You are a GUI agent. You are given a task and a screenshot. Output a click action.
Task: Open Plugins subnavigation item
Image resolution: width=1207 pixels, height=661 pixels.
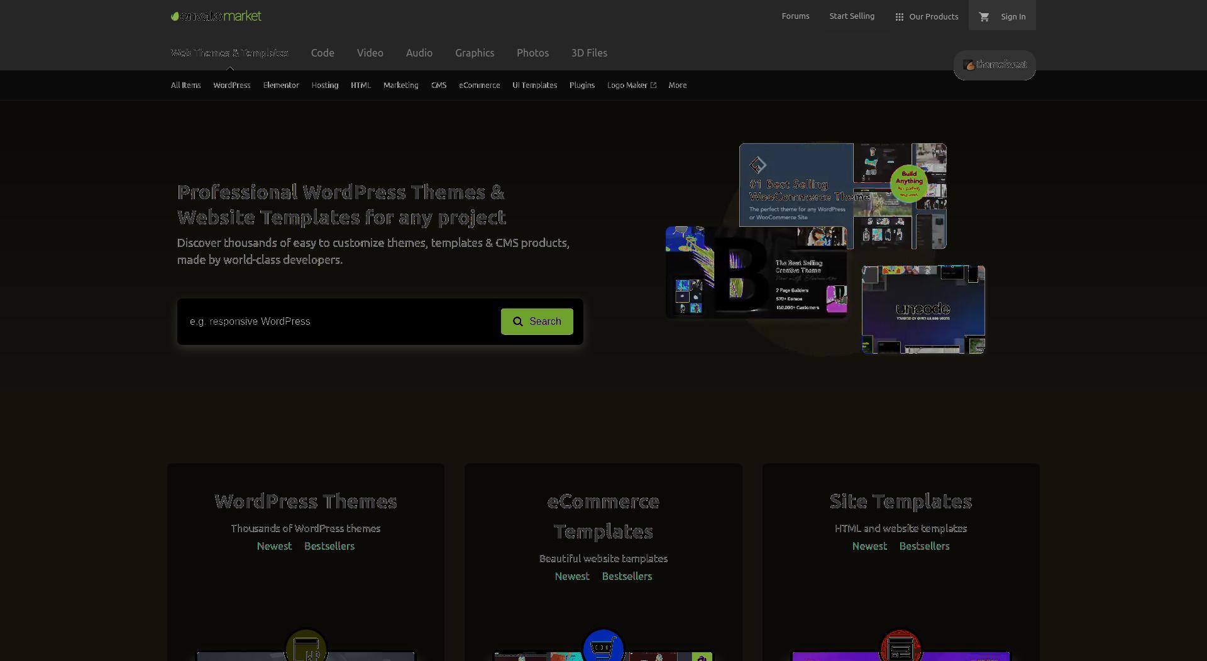click(x=582, y=85)
